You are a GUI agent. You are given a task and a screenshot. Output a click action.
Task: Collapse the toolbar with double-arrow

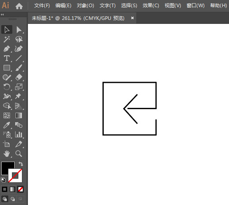tap(2, 15)
